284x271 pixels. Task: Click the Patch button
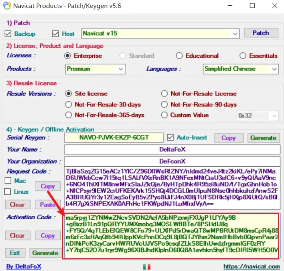(x=261, y=33)
